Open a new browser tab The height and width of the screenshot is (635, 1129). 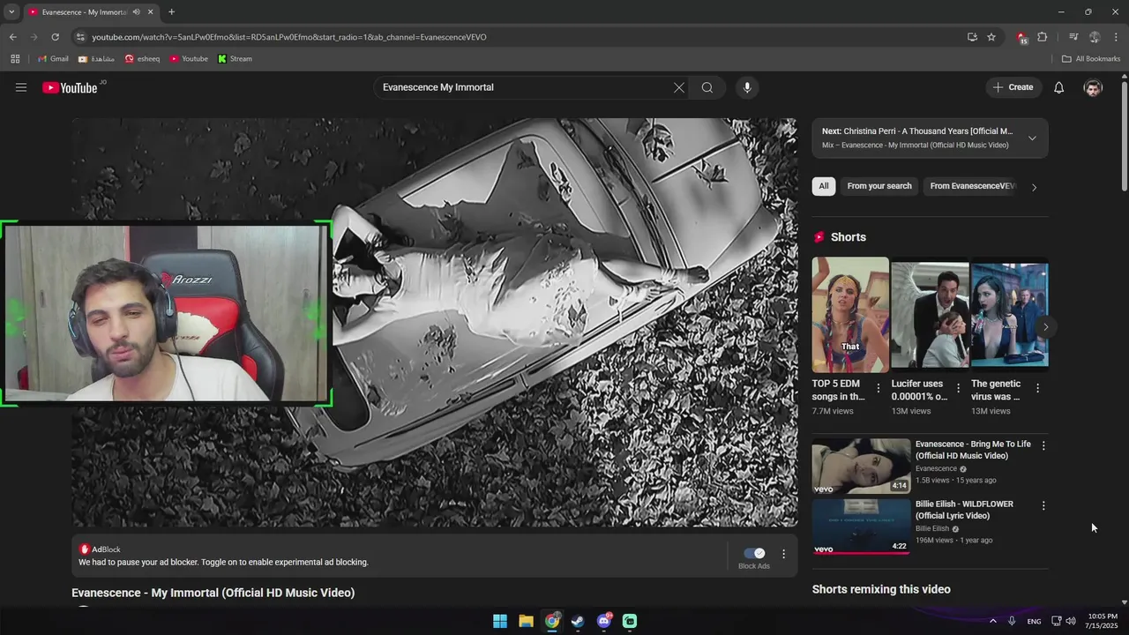(171, 12)
